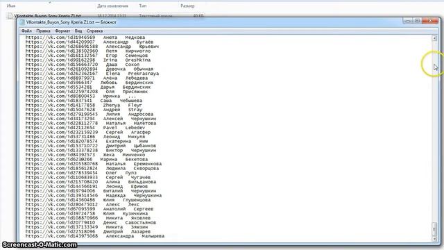The width and height of the screenshot is (444, 250).
Task: Click the line with id31946569
Action: coord(85,37)
